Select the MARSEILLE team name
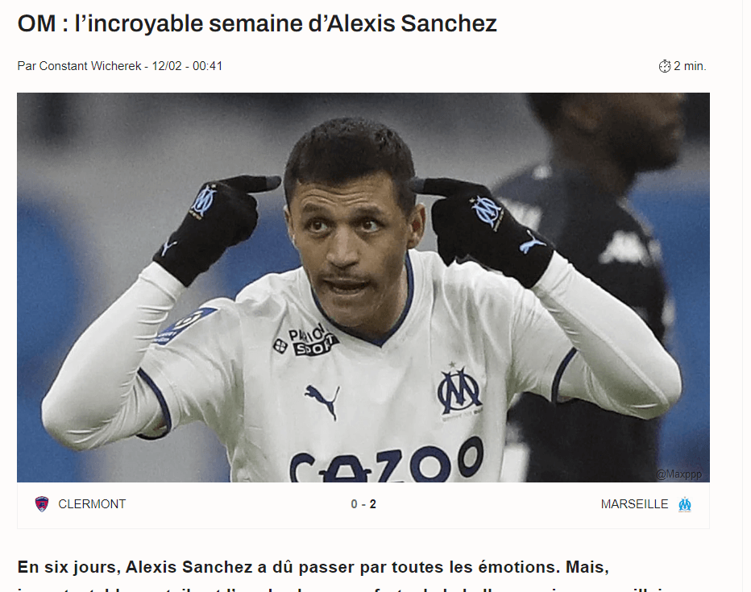This screenshot has width=751, height=592. (634, 504)
